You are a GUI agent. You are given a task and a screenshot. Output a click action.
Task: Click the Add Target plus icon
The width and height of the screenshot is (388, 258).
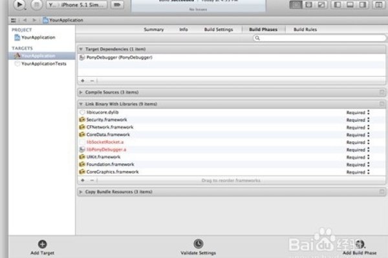(x=42, y=244)
